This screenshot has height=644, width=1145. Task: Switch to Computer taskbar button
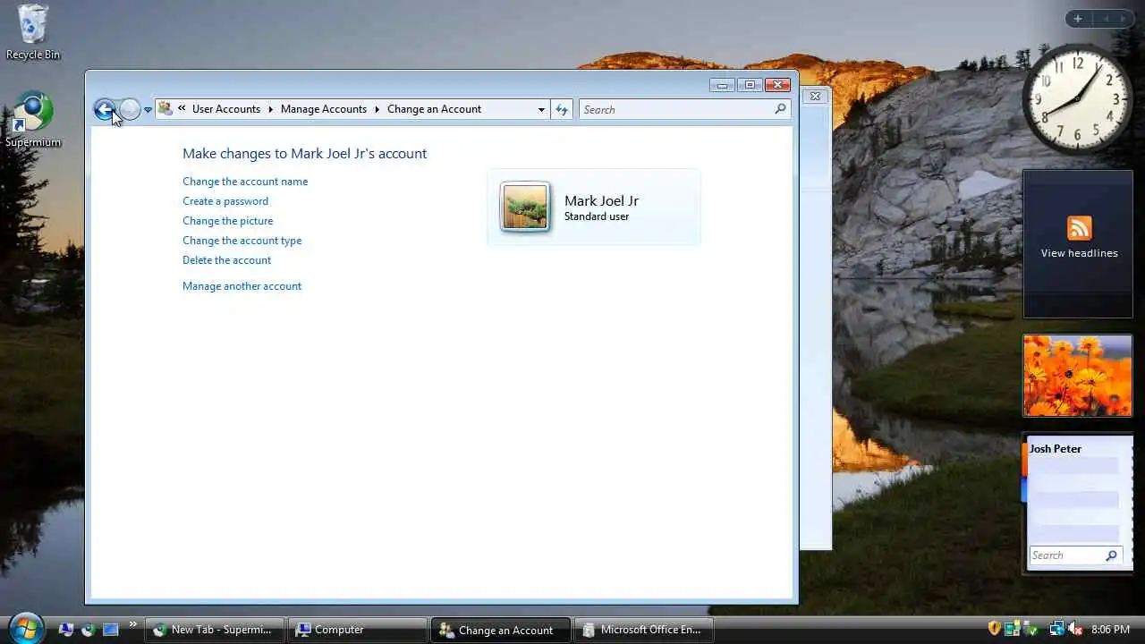[358, 630]
